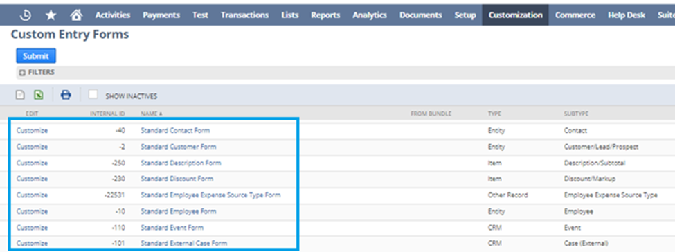Print the list using the printer icon
Screen dimensions: 675x252
(66, 95)
